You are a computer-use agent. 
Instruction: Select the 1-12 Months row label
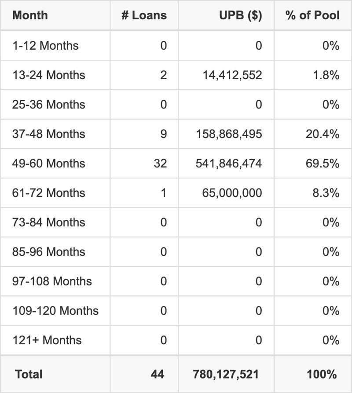tap(45, 46)
